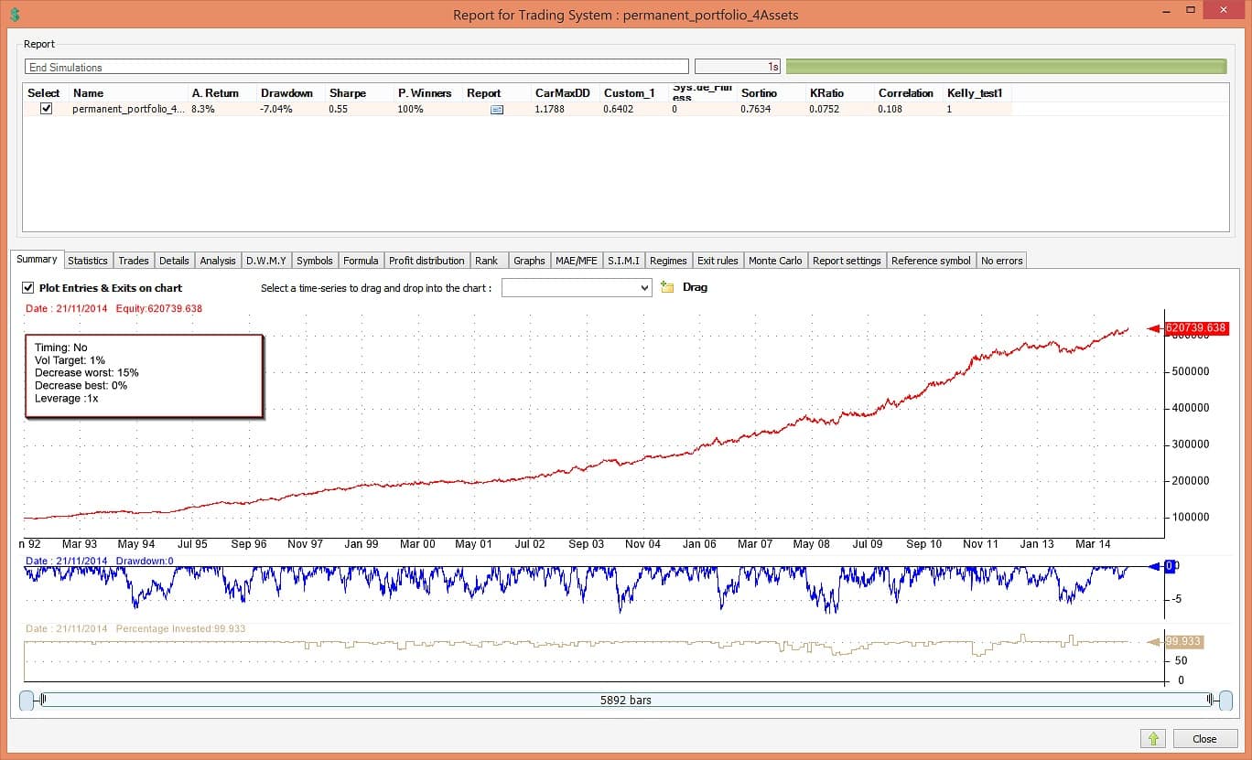Open the No errors tab

click(1002, 261)
